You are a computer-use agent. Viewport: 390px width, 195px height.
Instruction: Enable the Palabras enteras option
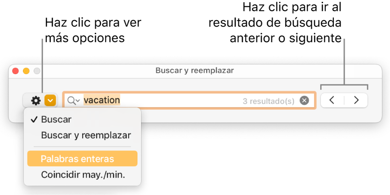(x=77, y=159)
